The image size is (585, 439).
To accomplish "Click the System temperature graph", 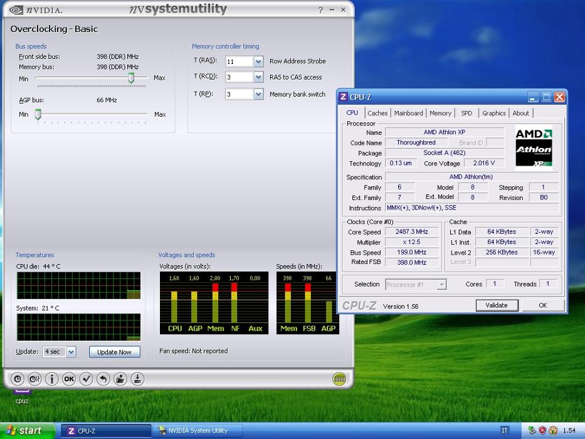I will coord(78,327).
